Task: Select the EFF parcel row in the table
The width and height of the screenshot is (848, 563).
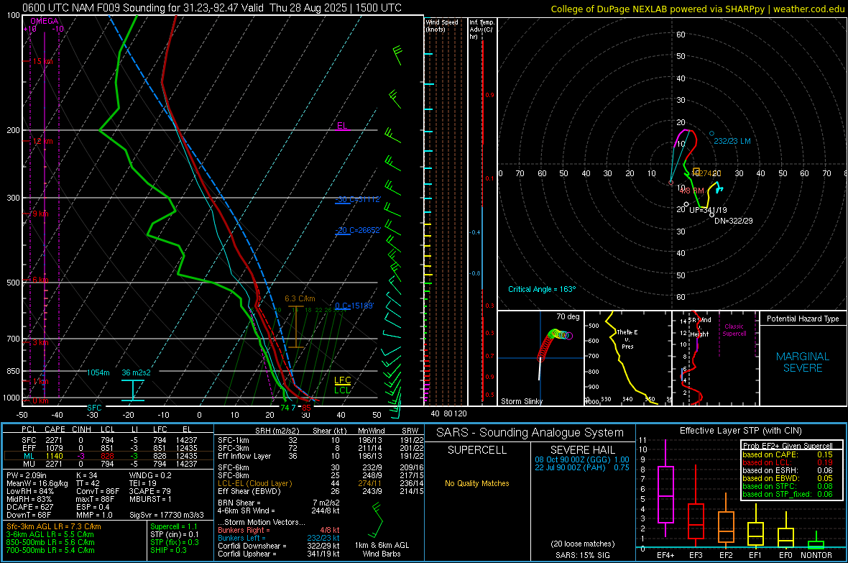Action: coord(109,448)
